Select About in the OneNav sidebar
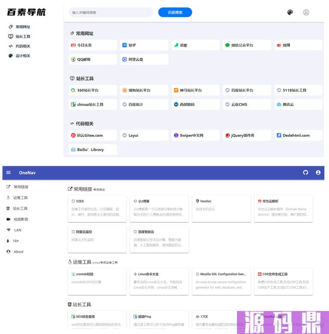This screenshot has width=329, height=334. click(x=15, y=252)
